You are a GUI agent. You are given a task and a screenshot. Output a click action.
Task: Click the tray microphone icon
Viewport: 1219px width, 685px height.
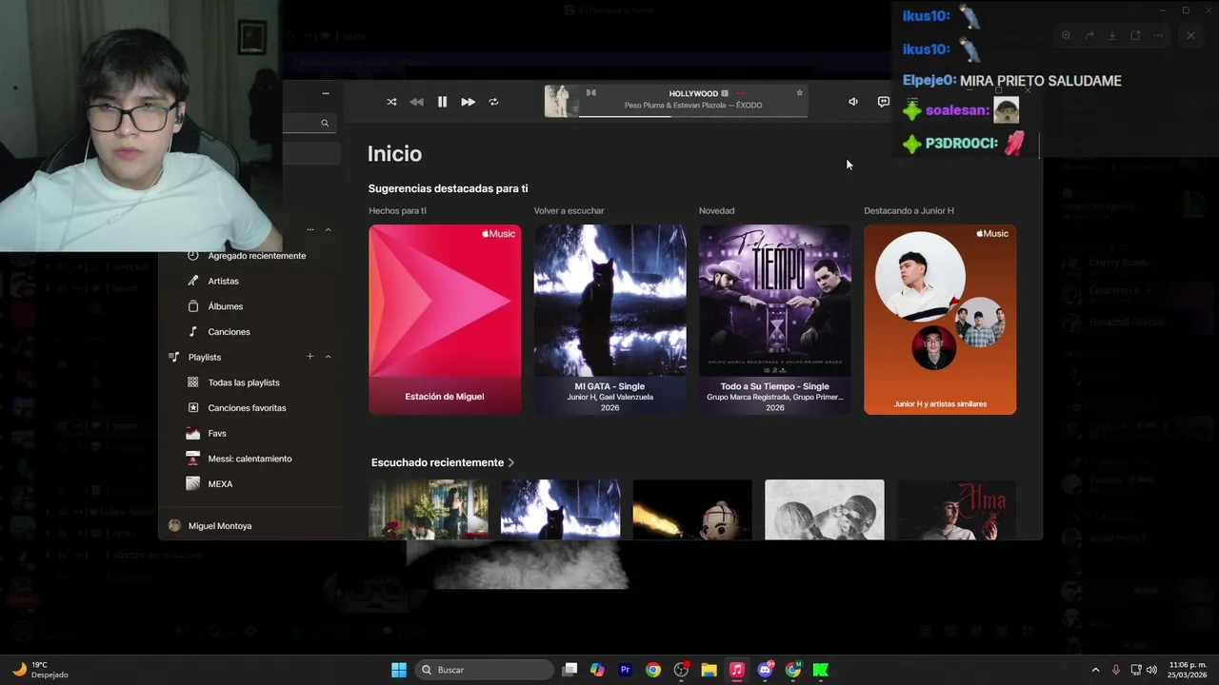point(1116,670)
